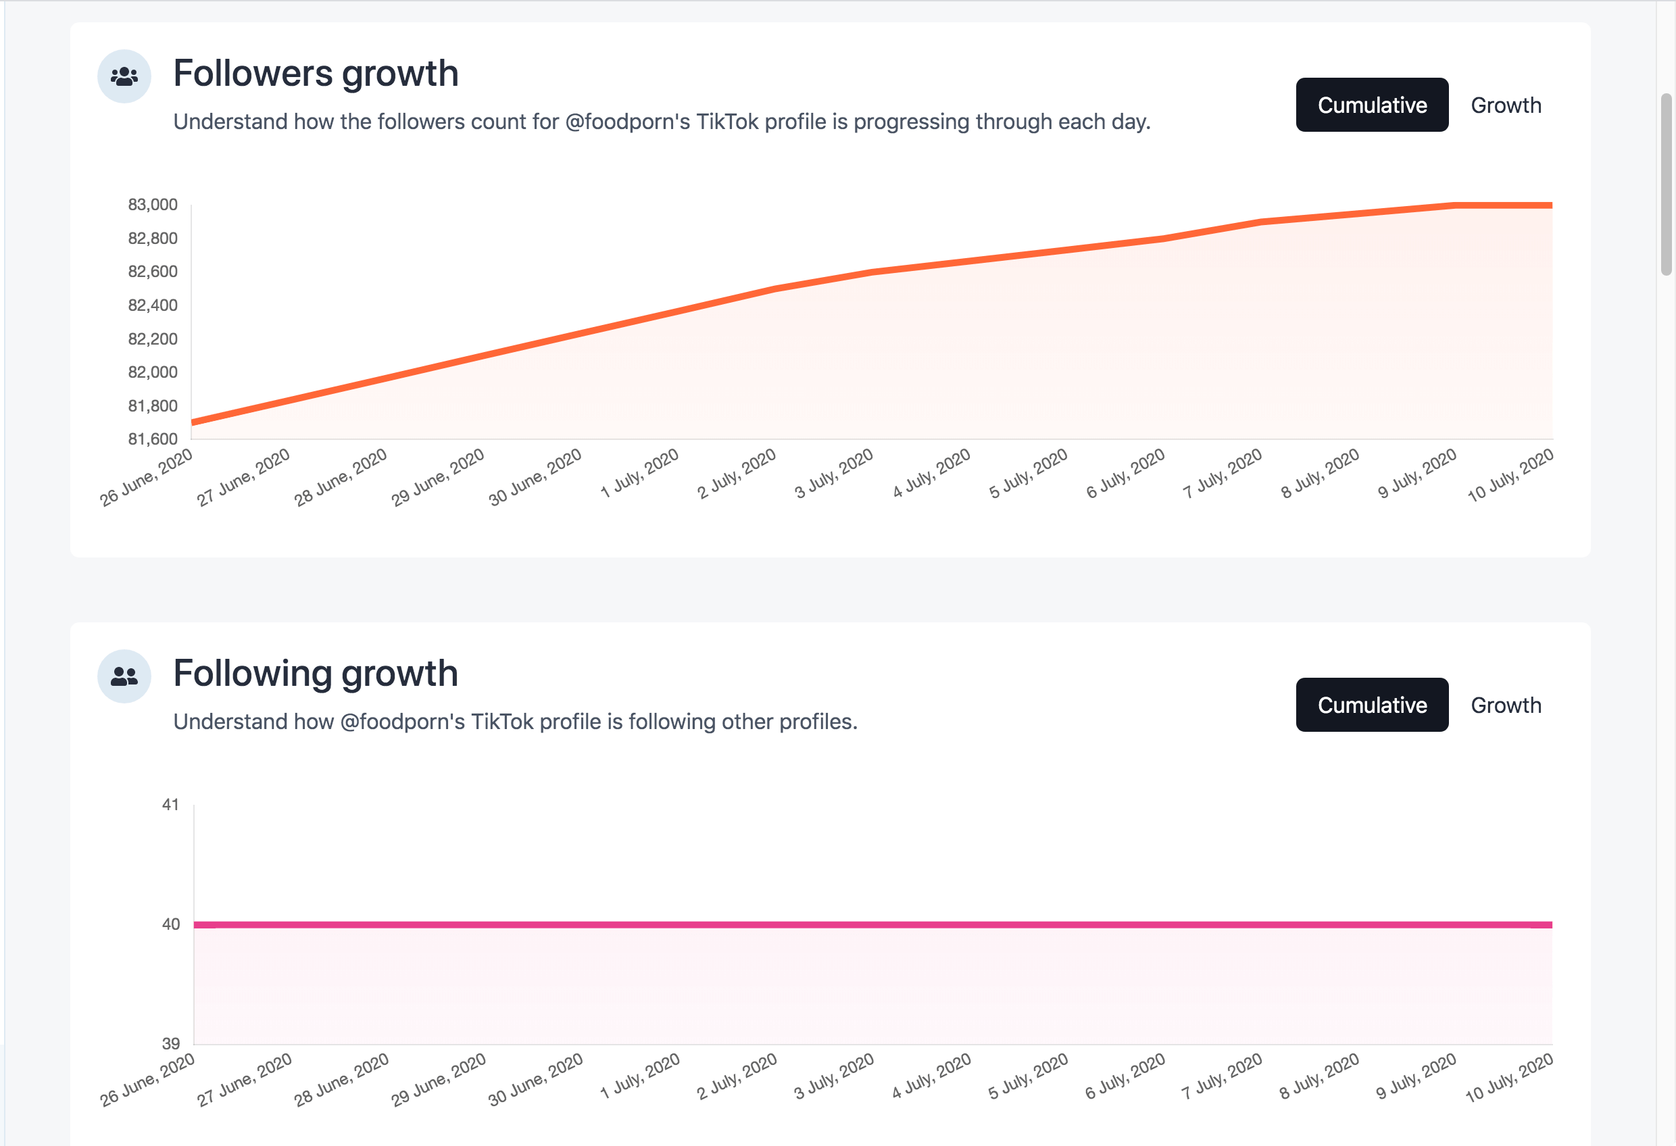1676x1146 pixels.
Task: Click the Following growth heading
Action: point(316,673)
